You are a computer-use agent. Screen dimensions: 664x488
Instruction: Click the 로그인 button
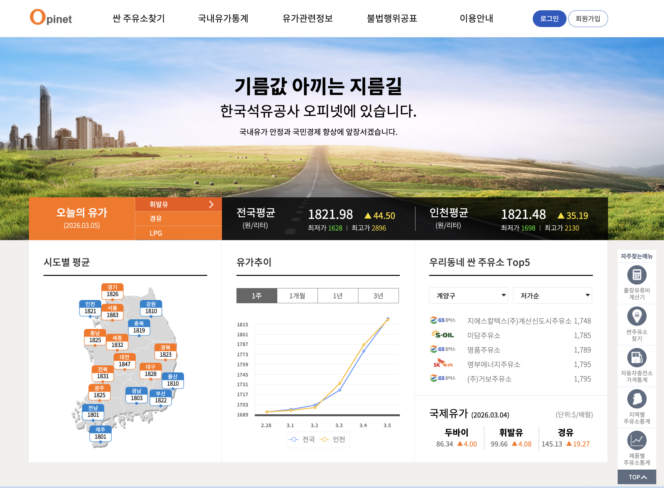coord(549,19)
